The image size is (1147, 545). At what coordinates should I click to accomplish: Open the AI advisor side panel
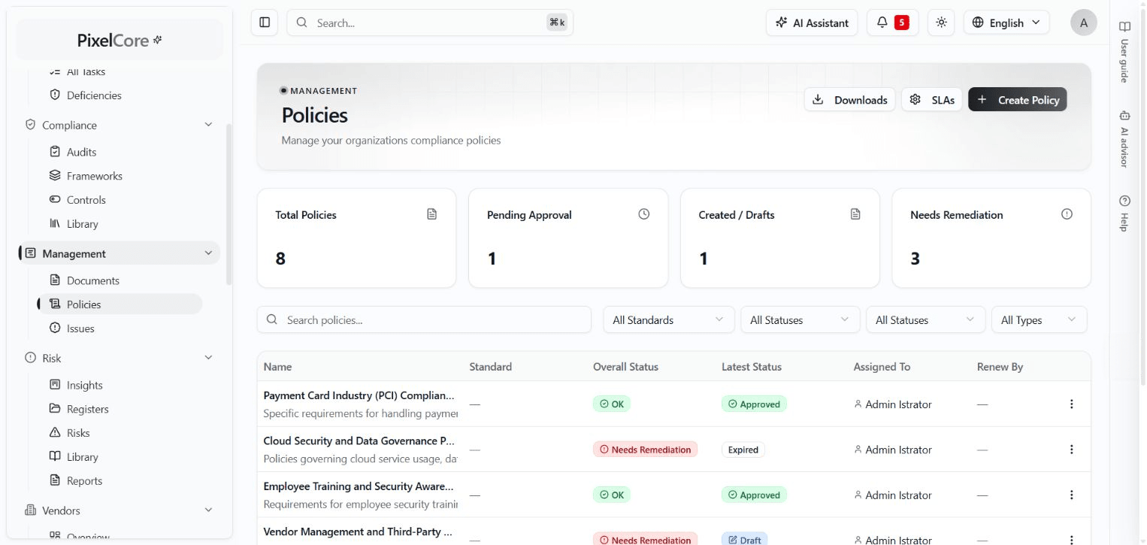(1124, 139)
